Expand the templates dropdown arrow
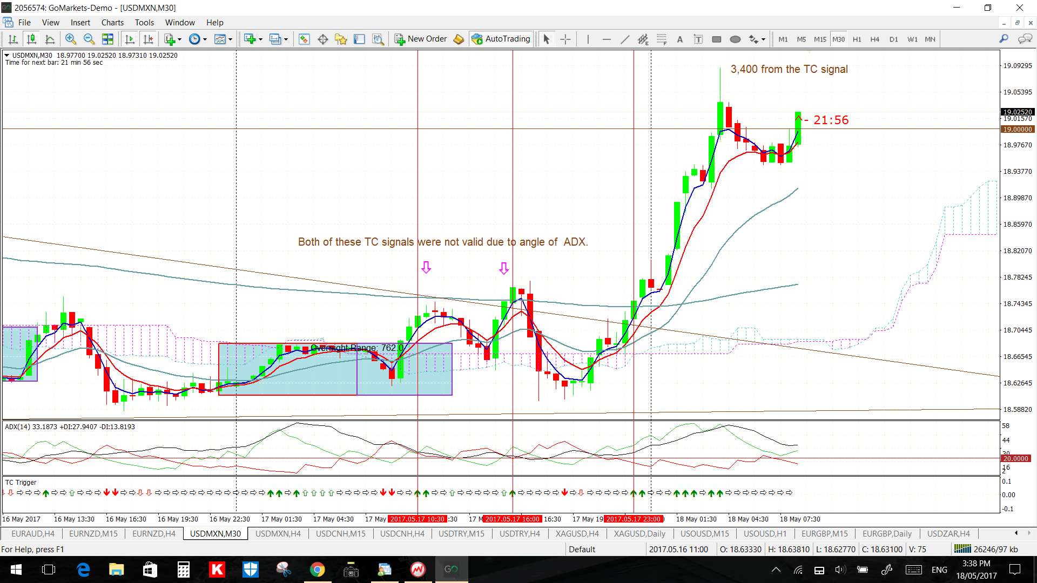Screen dimensions: 1037x583 point(230,39)
